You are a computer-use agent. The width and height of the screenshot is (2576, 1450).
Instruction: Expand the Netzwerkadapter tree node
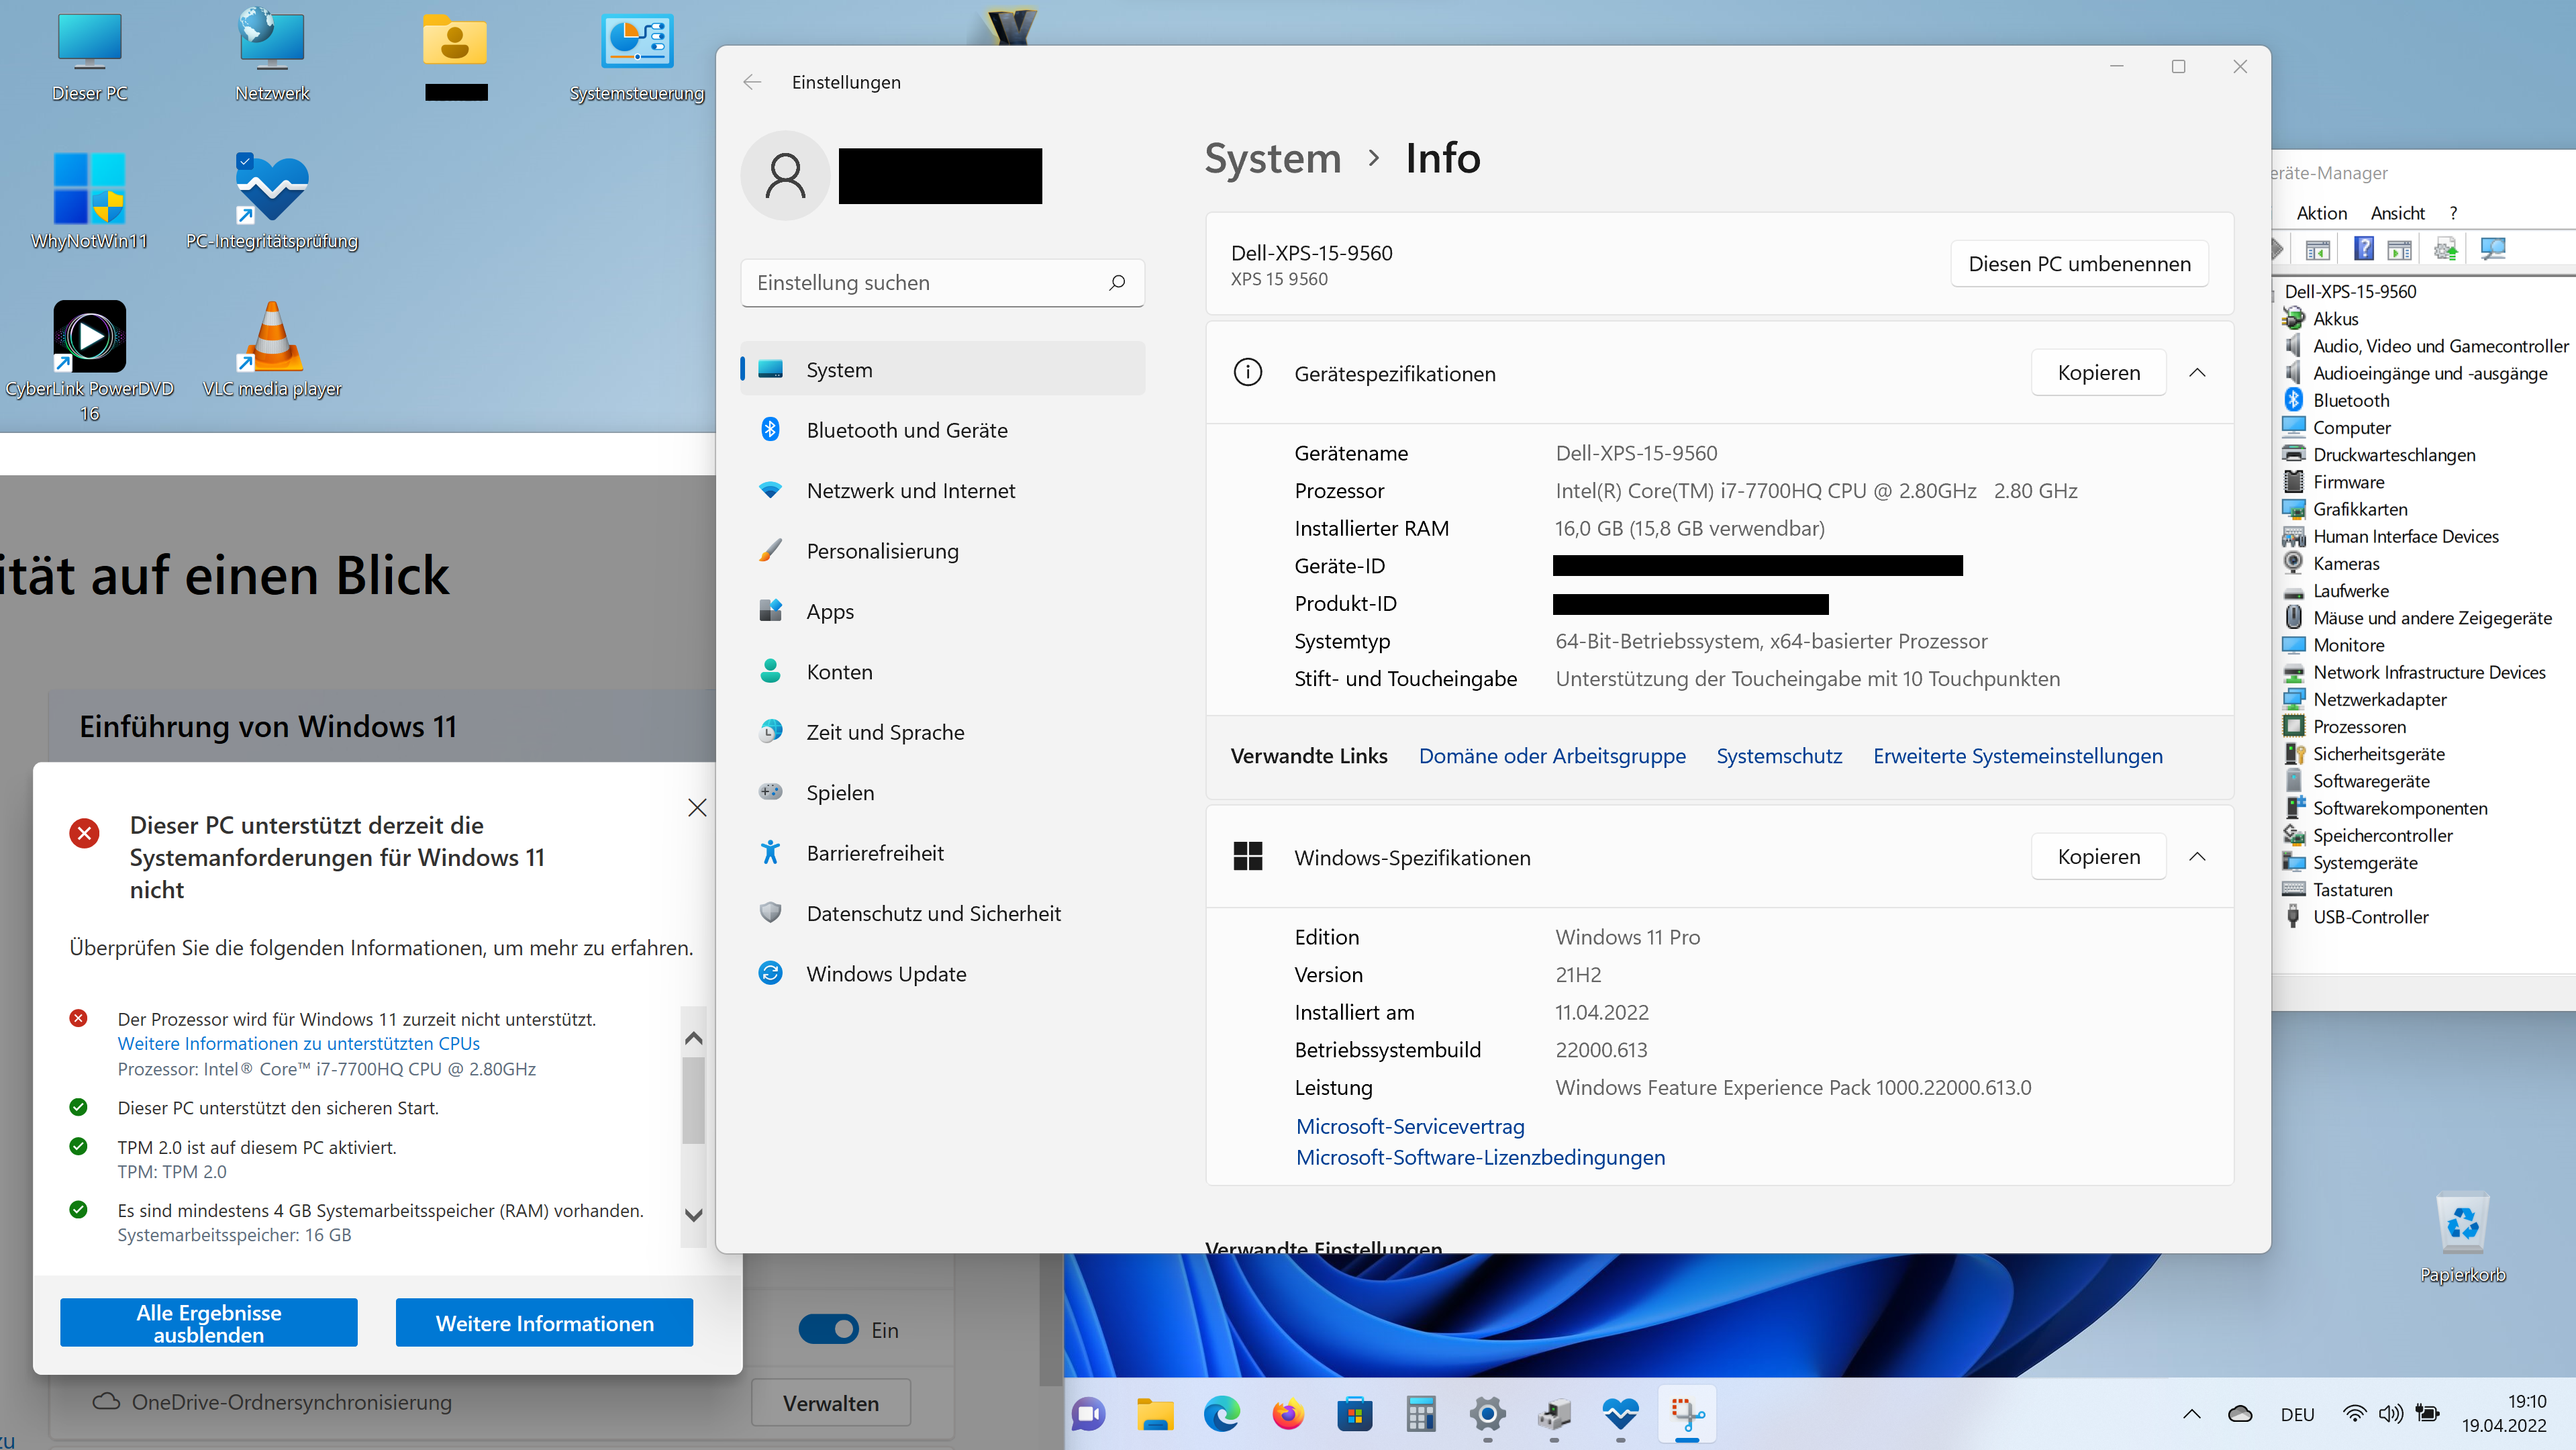[2379, 699]
